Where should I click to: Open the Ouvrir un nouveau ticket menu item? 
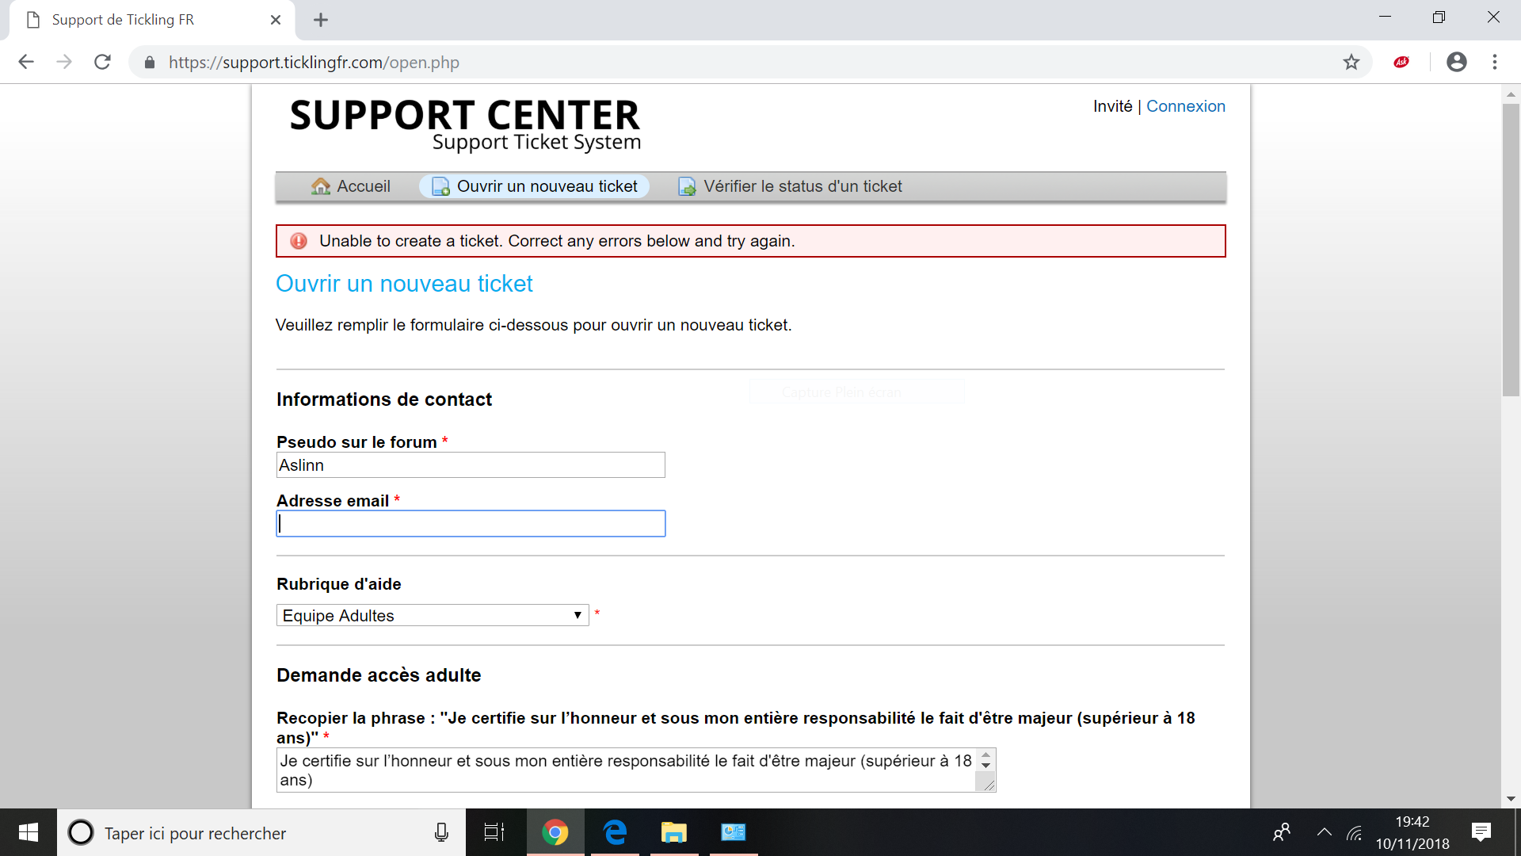534,186
